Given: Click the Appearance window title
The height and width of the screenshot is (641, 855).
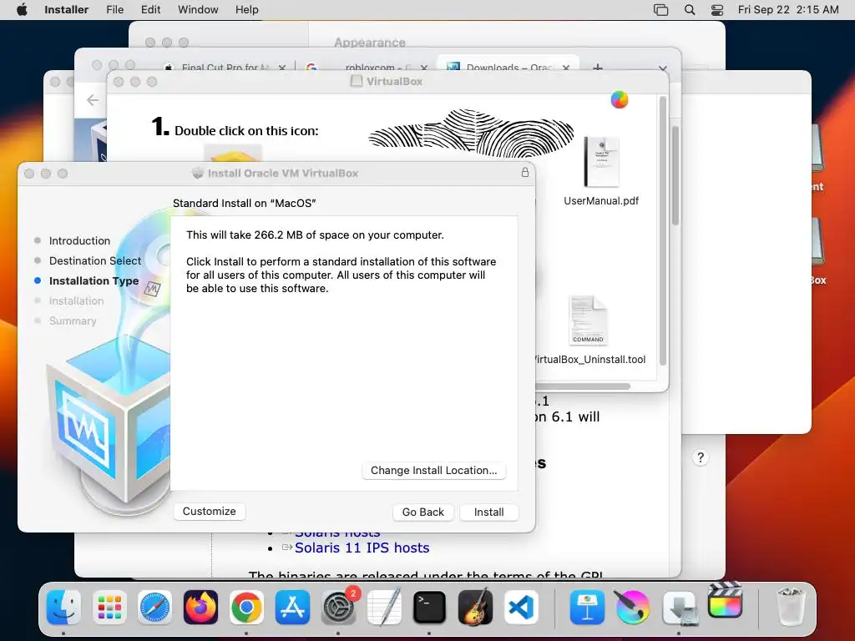Looking at the screenshot, I should (370, 42).
